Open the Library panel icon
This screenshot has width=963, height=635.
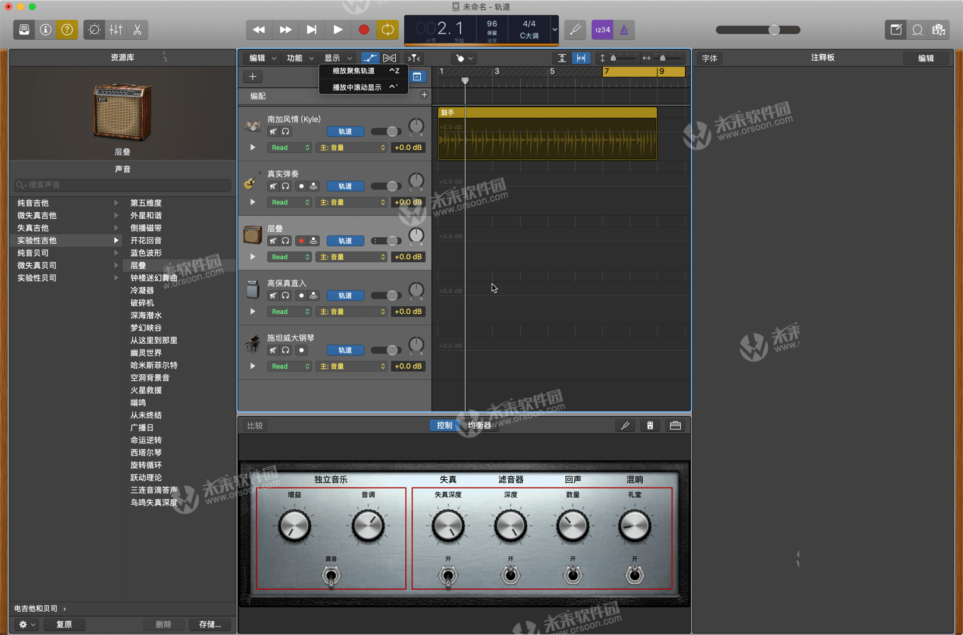tap(24, 30)
